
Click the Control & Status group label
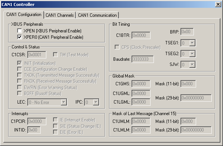click(26, 47)
